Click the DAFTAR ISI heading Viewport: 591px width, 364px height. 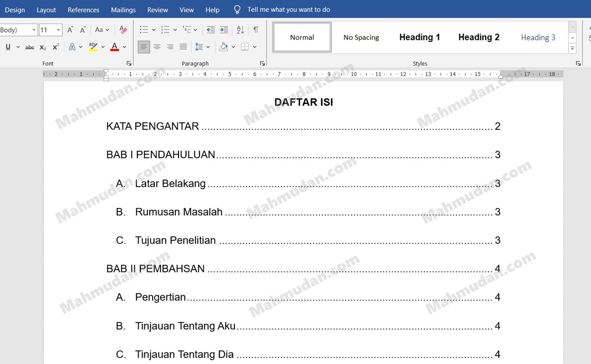click(x=304, y=102)
